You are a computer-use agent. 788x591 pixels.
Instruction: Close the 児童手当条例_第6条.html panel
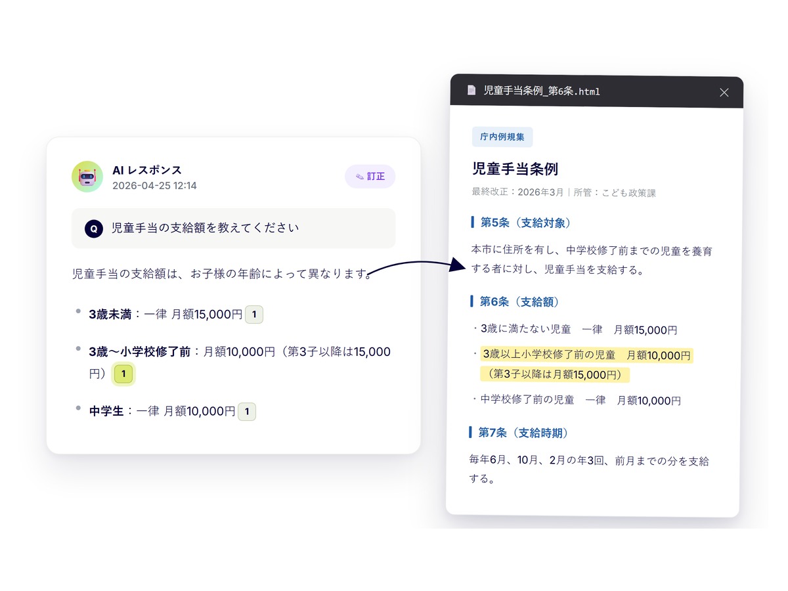(724, 93)
